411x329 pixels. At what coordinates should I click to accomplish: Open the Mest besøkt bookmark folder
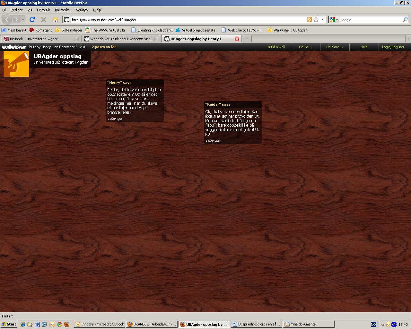14,30
